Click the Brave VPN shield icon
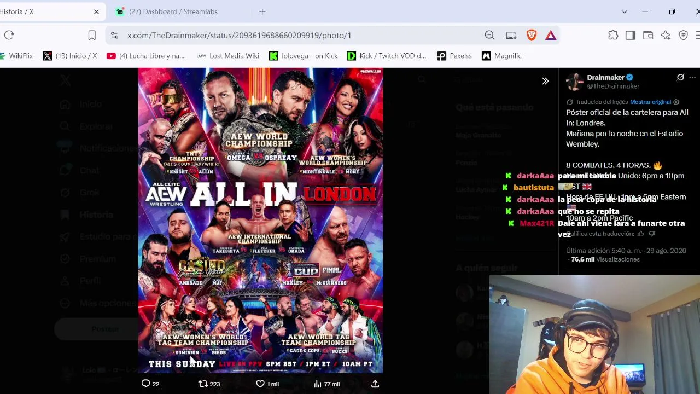This screenshot has width=700, height=394. 683,35
